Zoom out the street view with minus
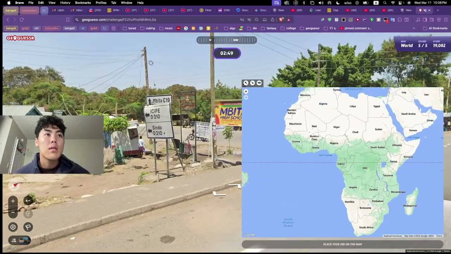Image resolution: width=451 pixels, height=254 pixels. click(13, 212)
